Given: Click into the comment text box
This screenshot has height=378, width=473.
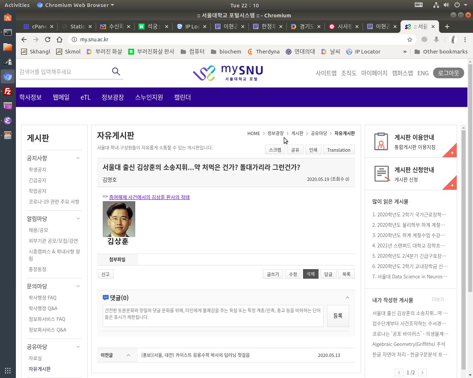Looking at the screenshot, I should (213, 316).
